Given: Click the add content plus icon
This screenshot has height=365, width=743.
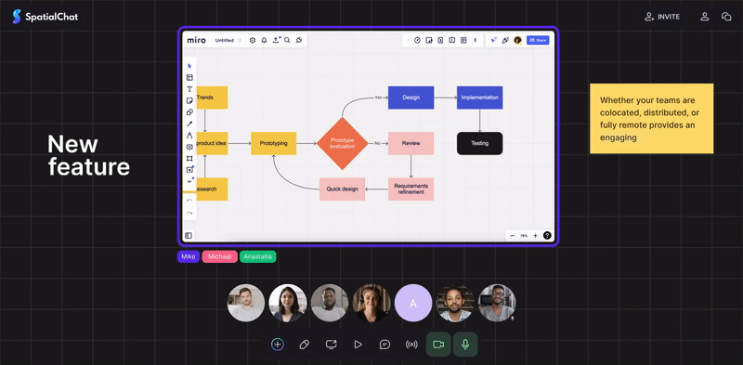Looking at the screenshot, I should click(x=278, y=345).
